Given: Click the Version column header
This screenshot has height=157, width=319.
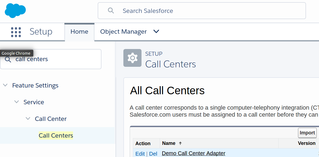Looking at the screenshot, I should pos(307,143).
